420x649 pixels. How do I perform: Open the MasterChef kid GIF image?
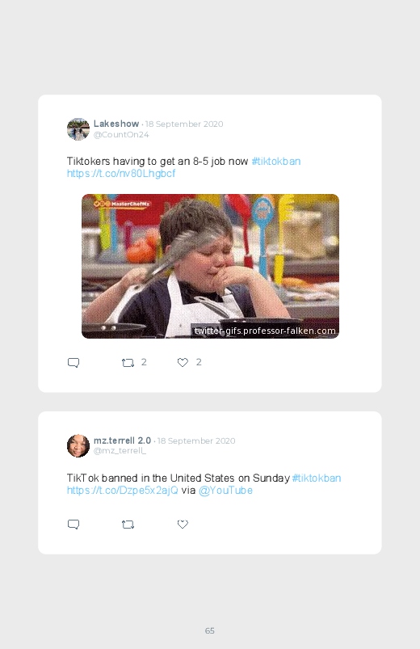point(210,266)
